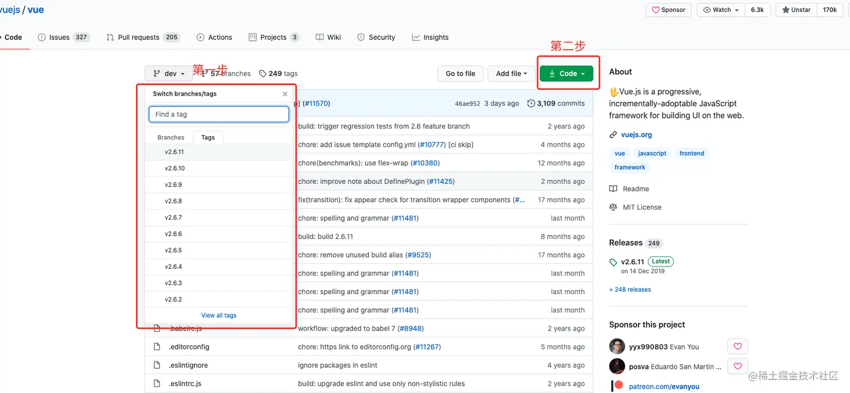Select tag v2.6.8 from list

(x=219, y=201)
